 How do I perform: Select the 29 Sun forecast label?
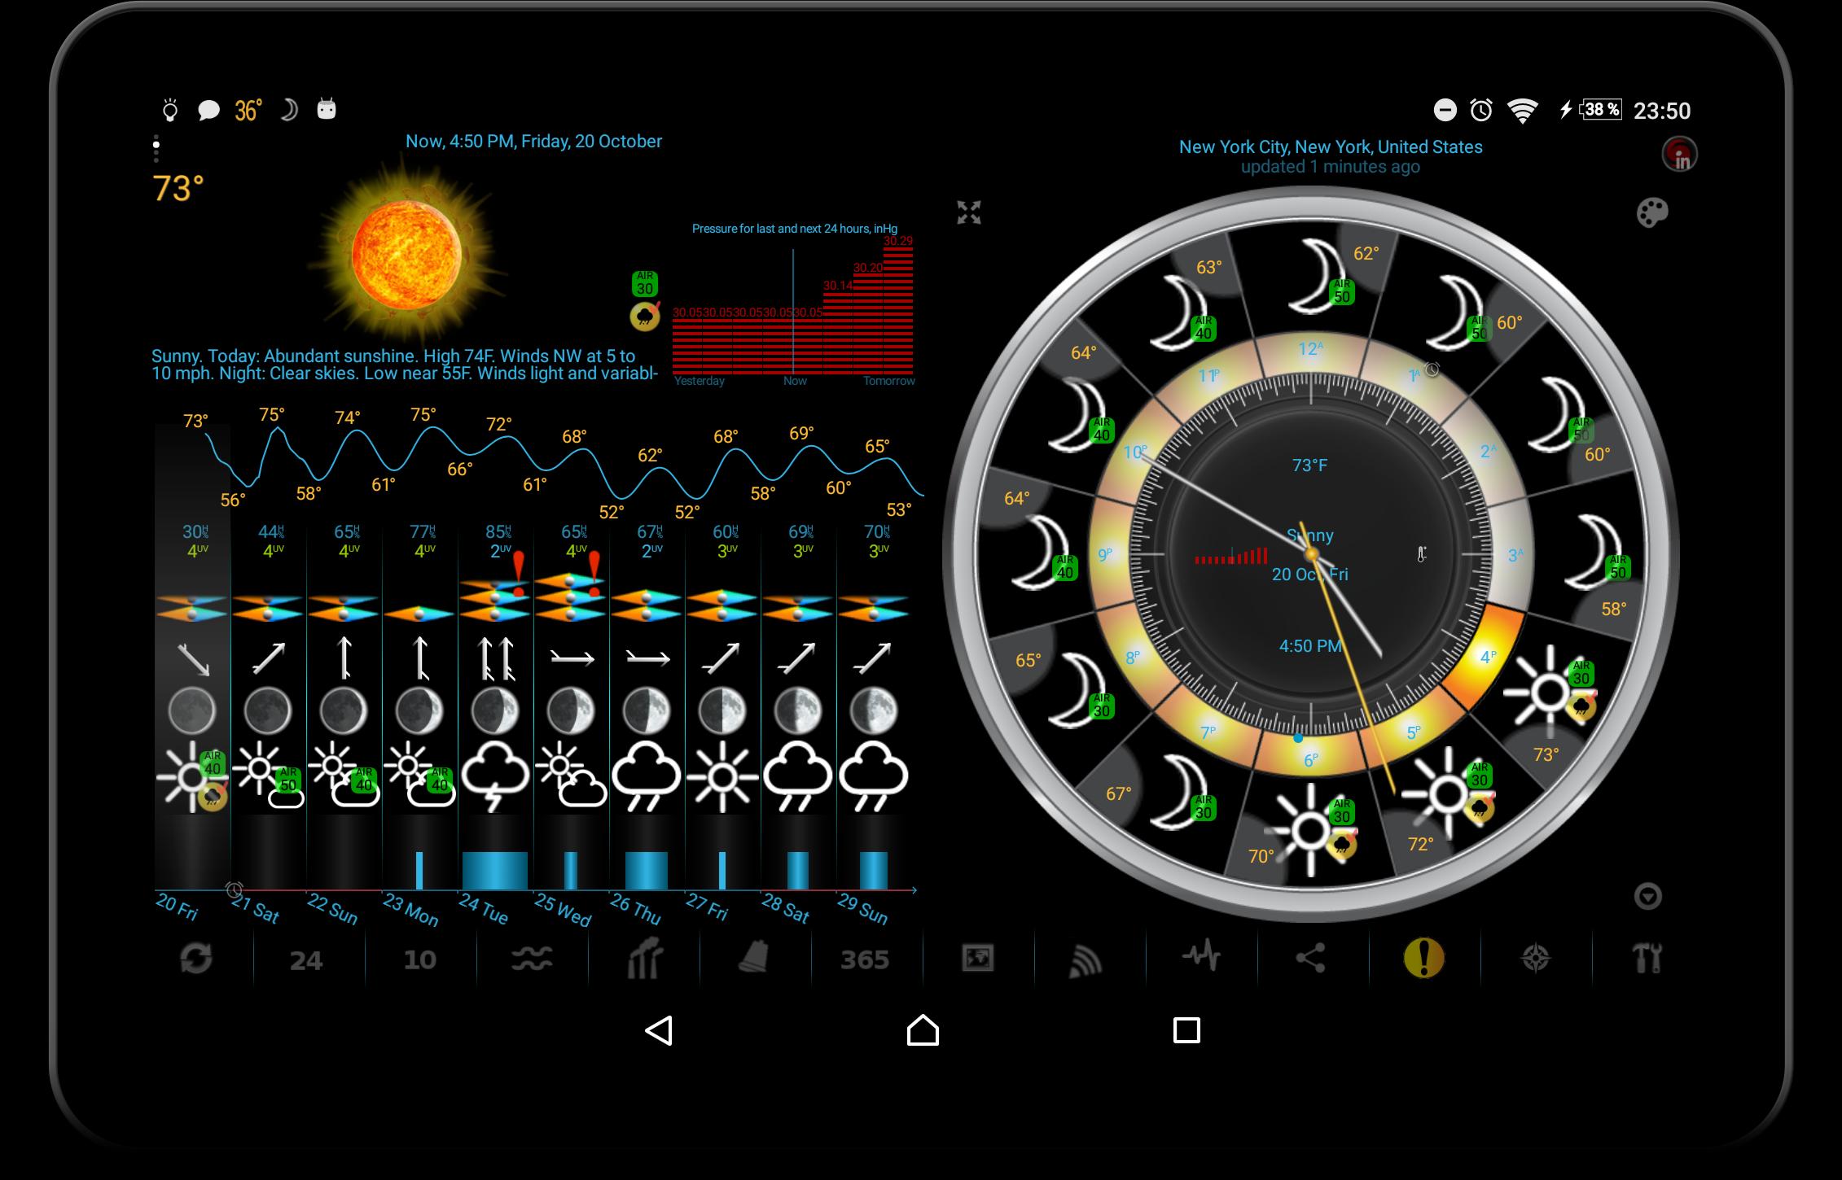[862, 909]
